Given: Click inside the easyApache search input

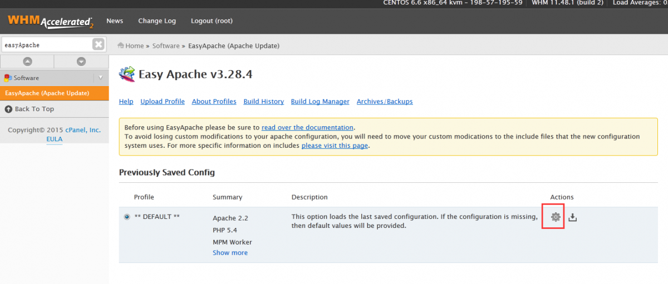Looking at the screenshot, I should (x=46, y=44).
